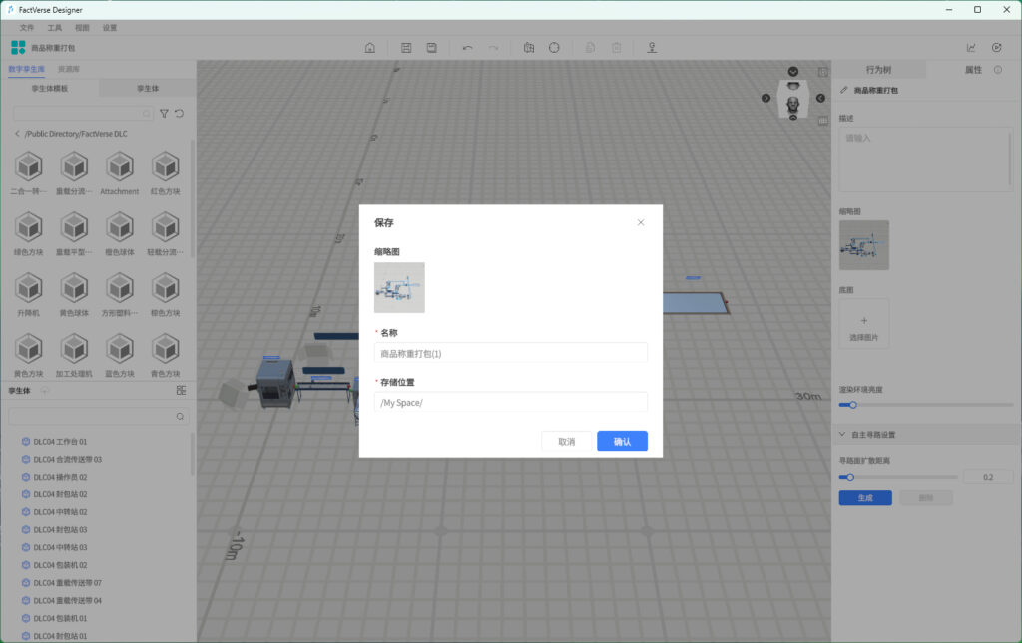Screen dimensions: 1022x643
Task: Click the 名称 input field in the save dialog
Action: click(510, 353)
